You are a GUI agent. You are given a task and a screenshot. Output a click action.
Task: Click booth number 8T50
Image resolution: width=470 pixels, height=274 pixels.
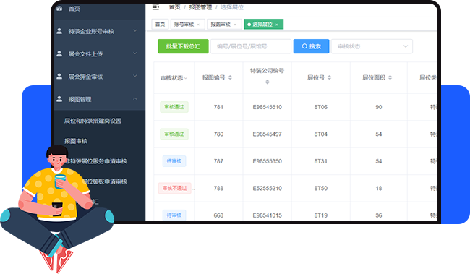click(321, 188)
